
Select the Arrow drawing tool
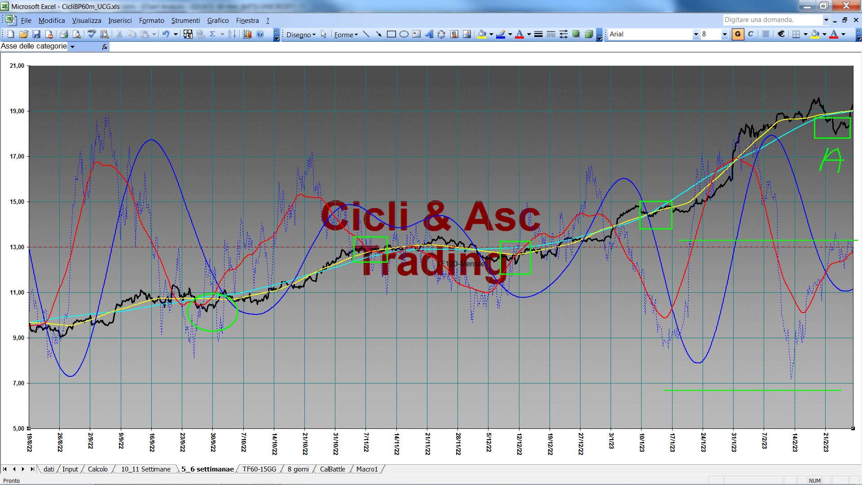[x=378, y=34]
